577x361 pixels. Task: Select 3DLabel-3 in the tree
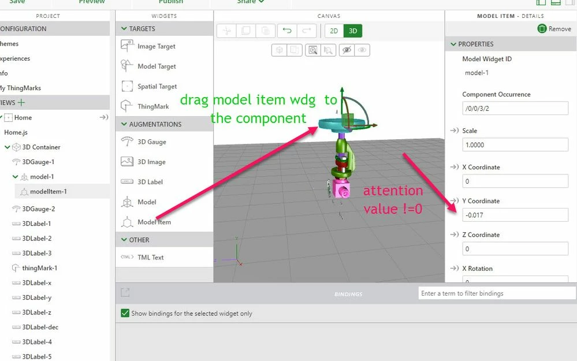click(x=37, y=253)
